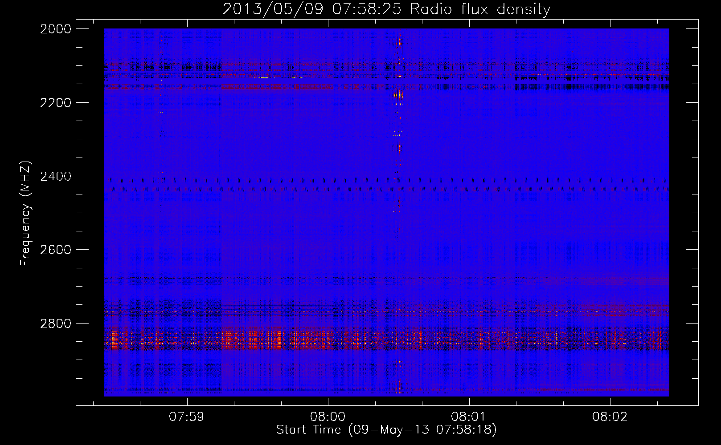Click the plot title '2013/05/09 07:58:25 Radio flux density'

(x=386, y=9)
